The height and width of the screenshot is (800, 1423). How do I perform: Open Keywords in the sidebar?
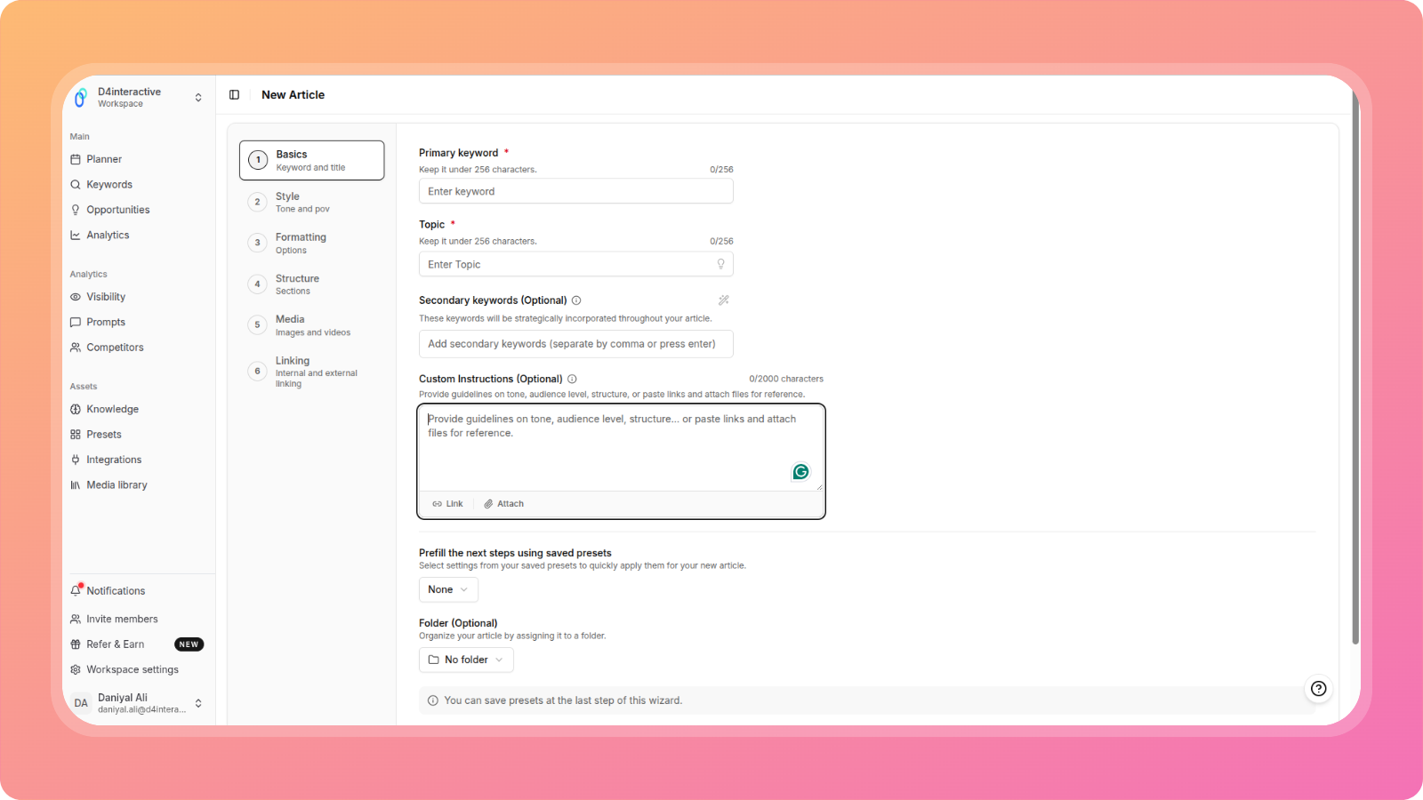pos(109,185)
